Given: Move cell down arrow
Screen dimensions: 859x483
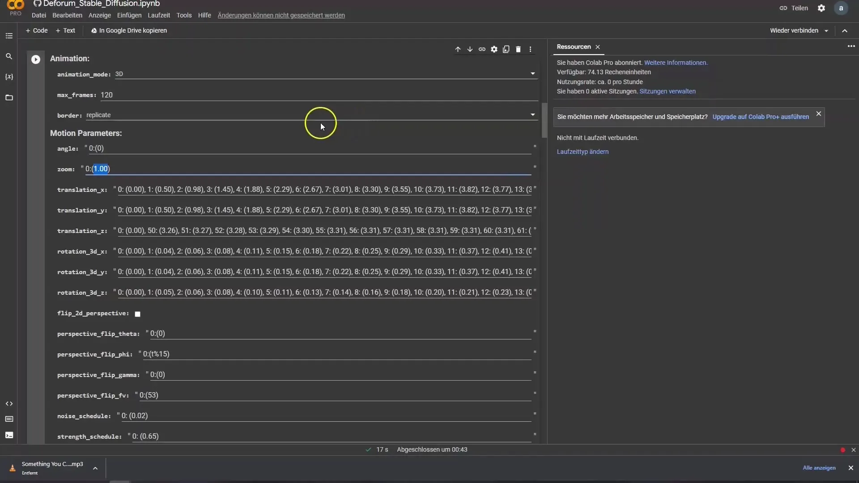Looking at the screenshot, I should coord(470,49).
